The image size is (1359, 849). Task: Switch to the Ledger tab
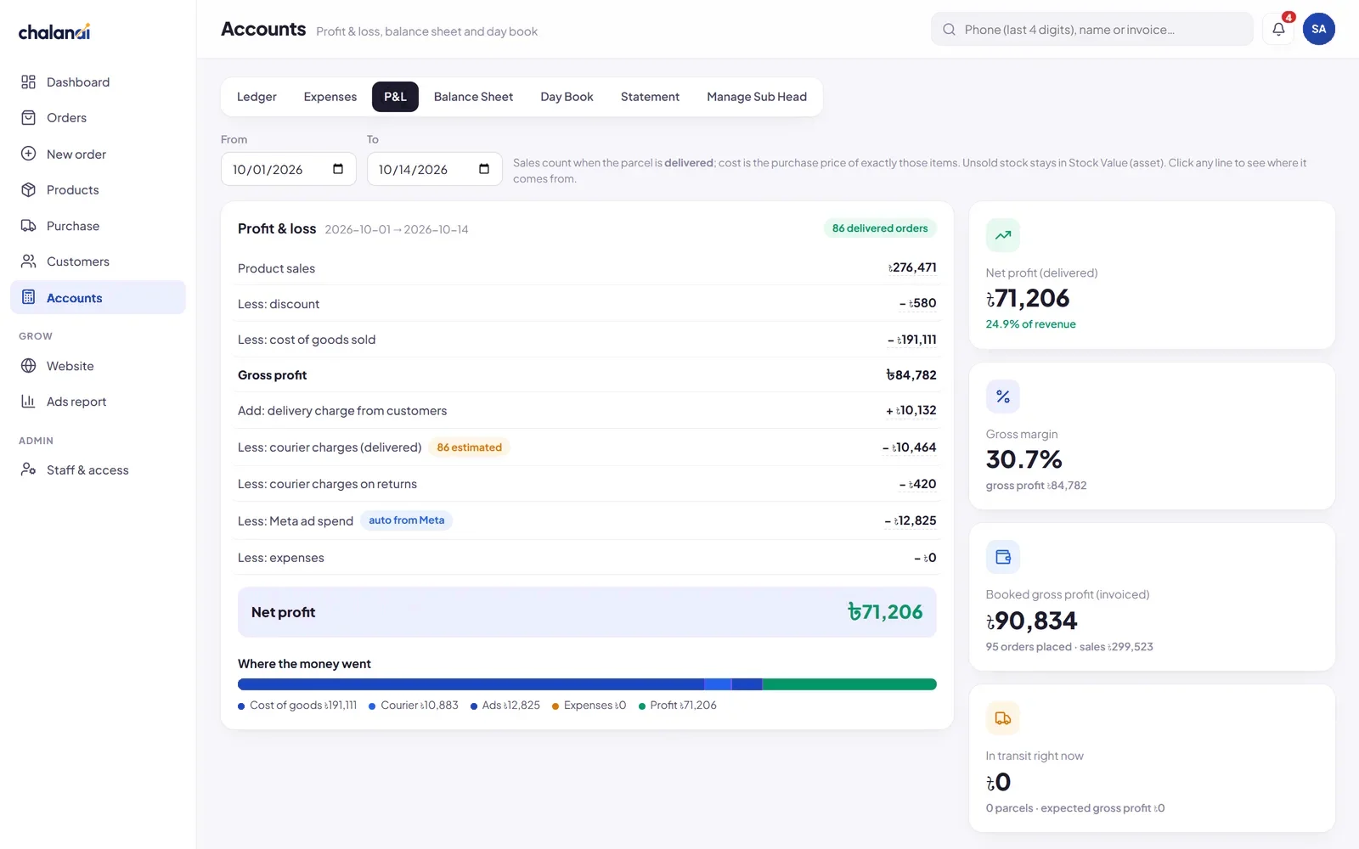point(257,97)
